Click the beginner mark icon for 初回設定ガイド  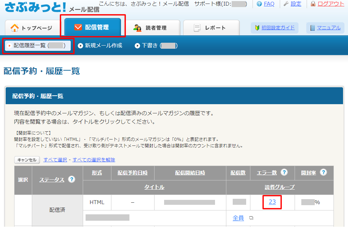point(257,28)
